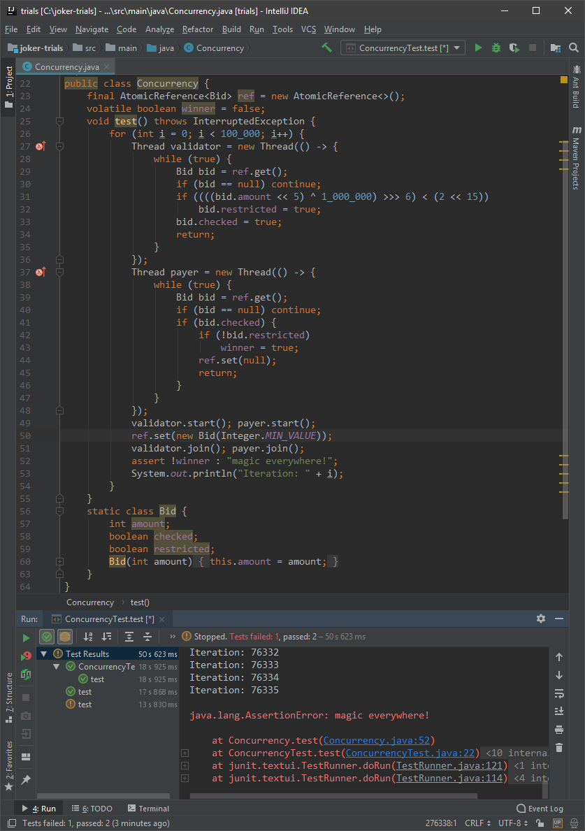Screen dimensions: 585x831
Task: Switch to Concurrency.java editor tab
Action: click(x=66, y=67)
